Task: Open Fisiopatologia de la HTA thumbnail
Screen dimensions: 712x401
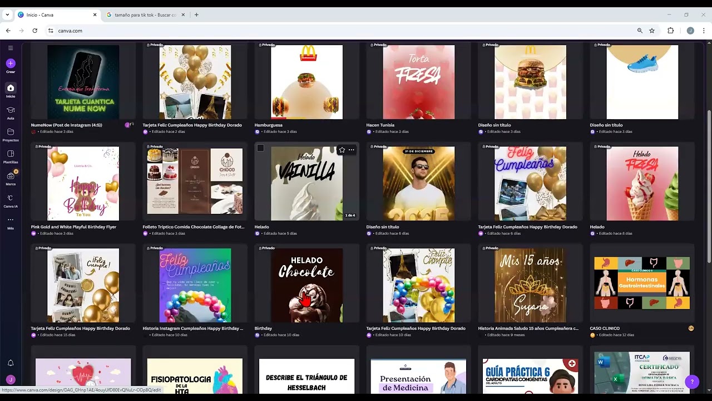Action: click(x=195, y=376)
